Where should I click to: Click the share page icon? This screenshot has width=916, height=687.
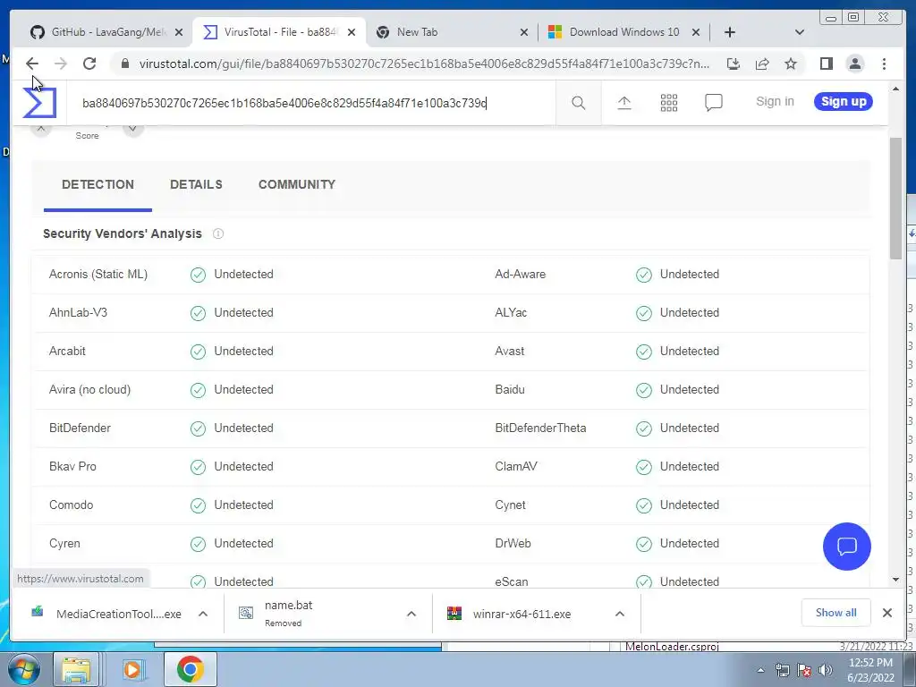pos(762,64)
